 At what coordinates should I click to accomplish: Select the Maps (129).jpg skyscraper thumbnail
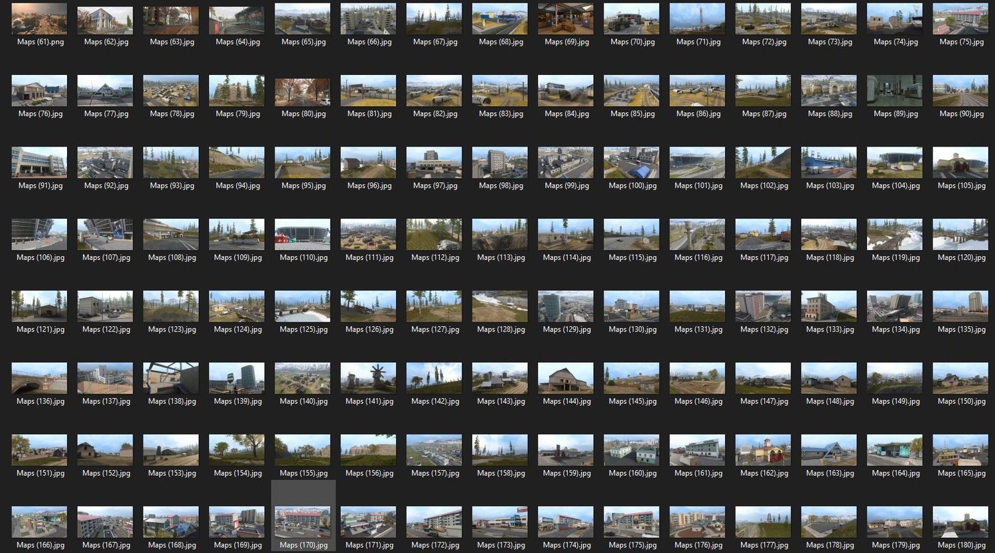tap(566, 306)
